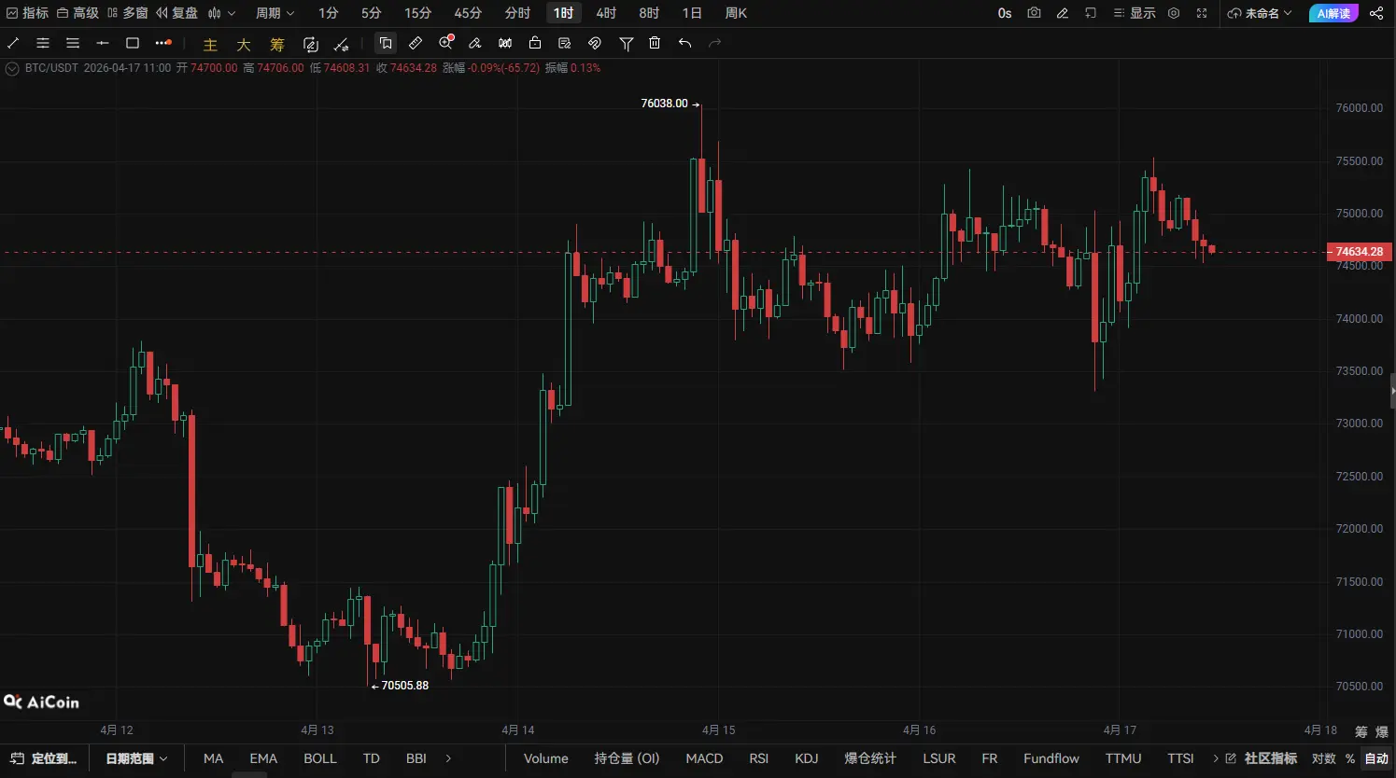Enter fullscreen mode

click(x=1202, y=13)
